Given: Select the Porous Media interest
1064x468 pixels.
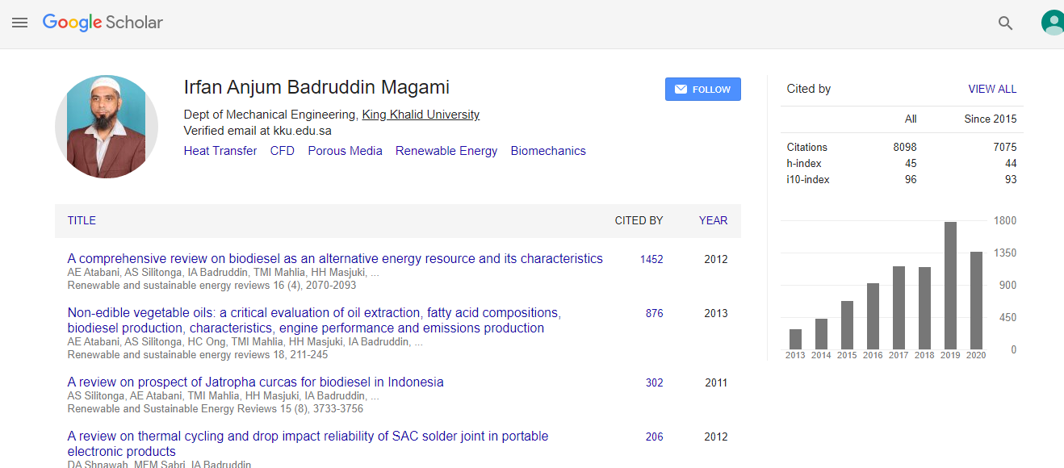Looking at the screenshot, I should tap(346, 151).
